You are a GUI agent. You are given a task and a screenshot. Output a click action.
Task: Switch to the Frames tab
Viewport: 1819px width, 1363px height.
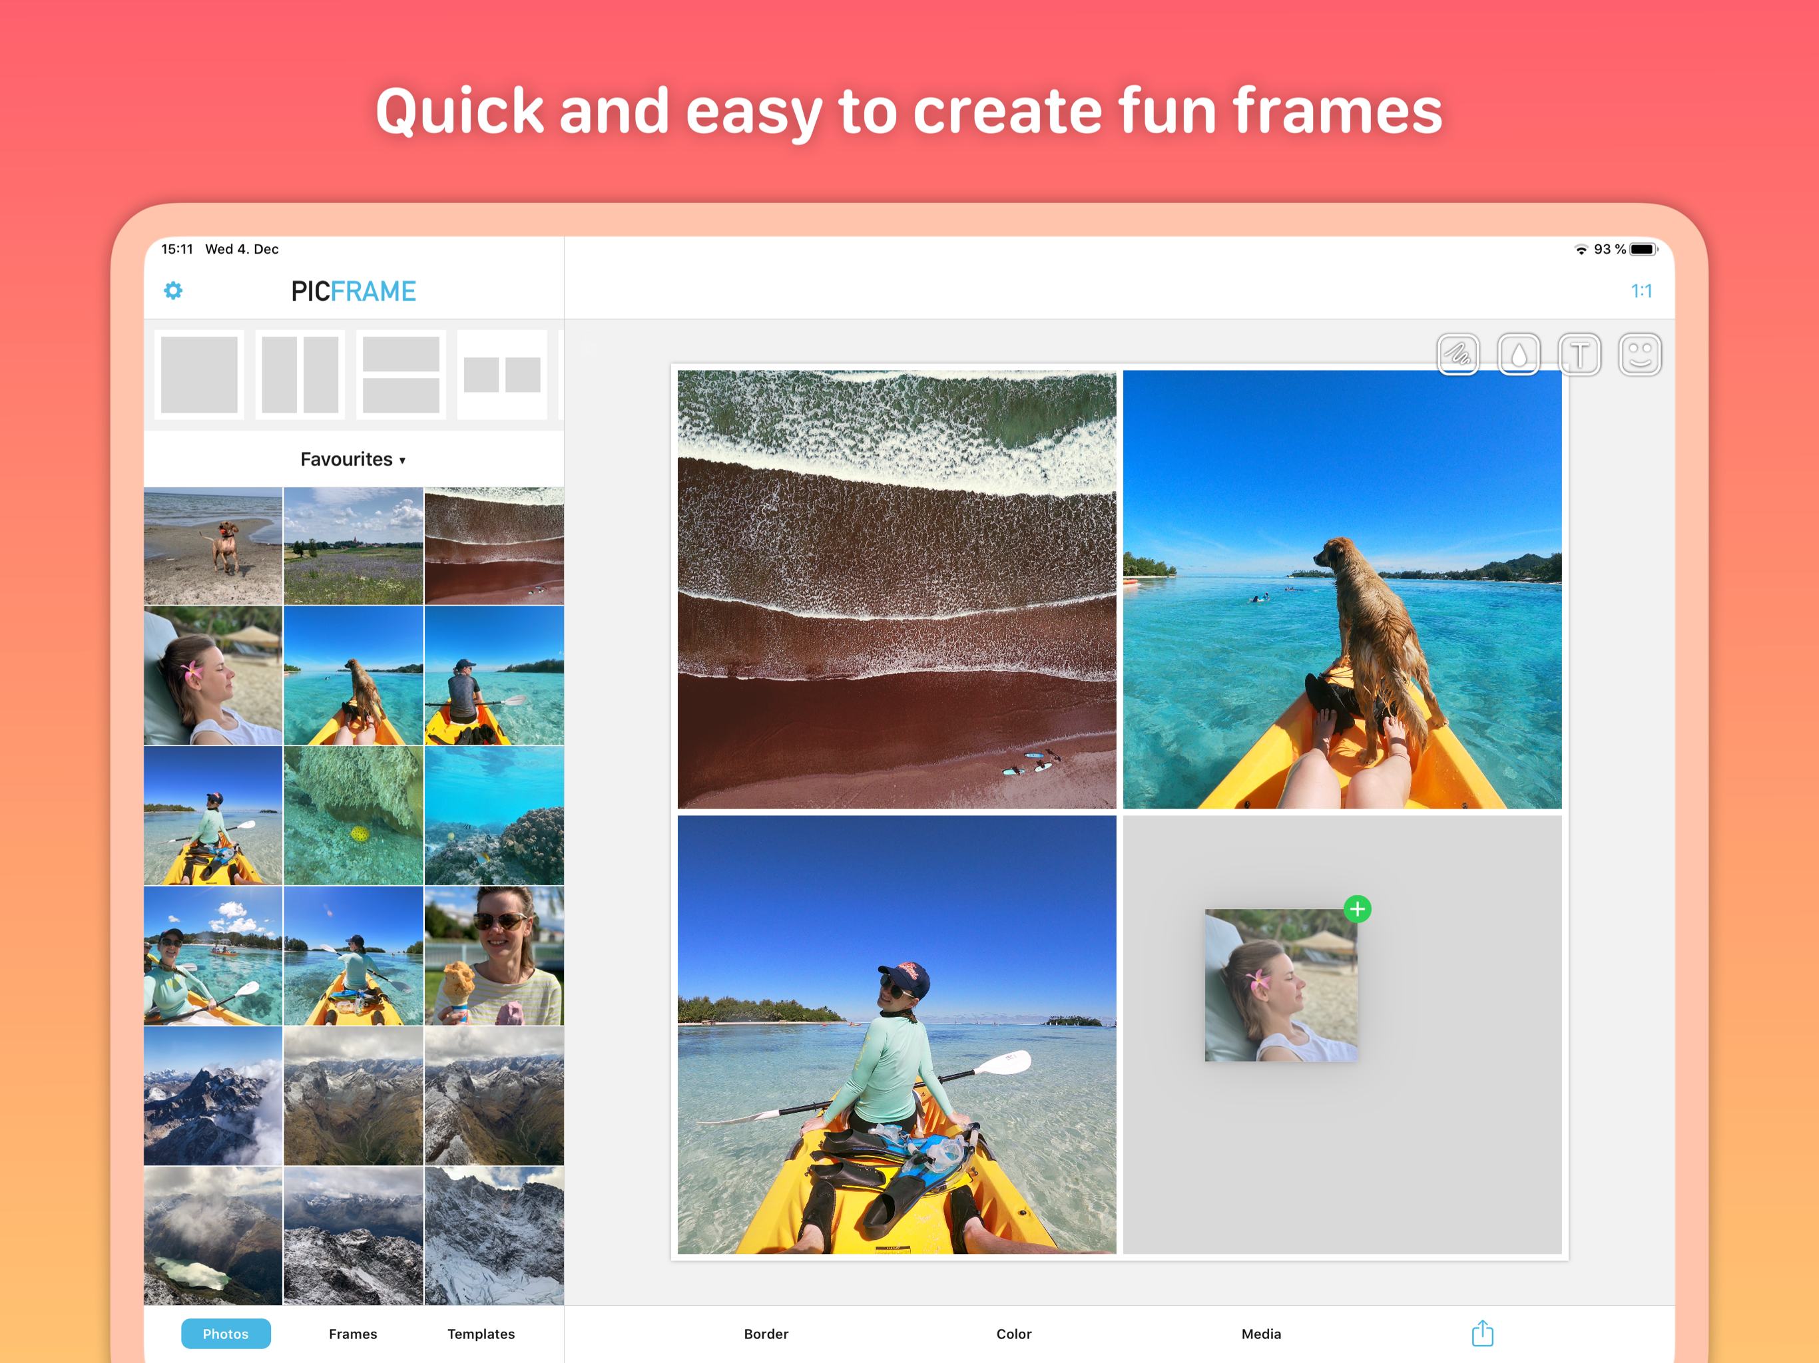(353, 1334)
